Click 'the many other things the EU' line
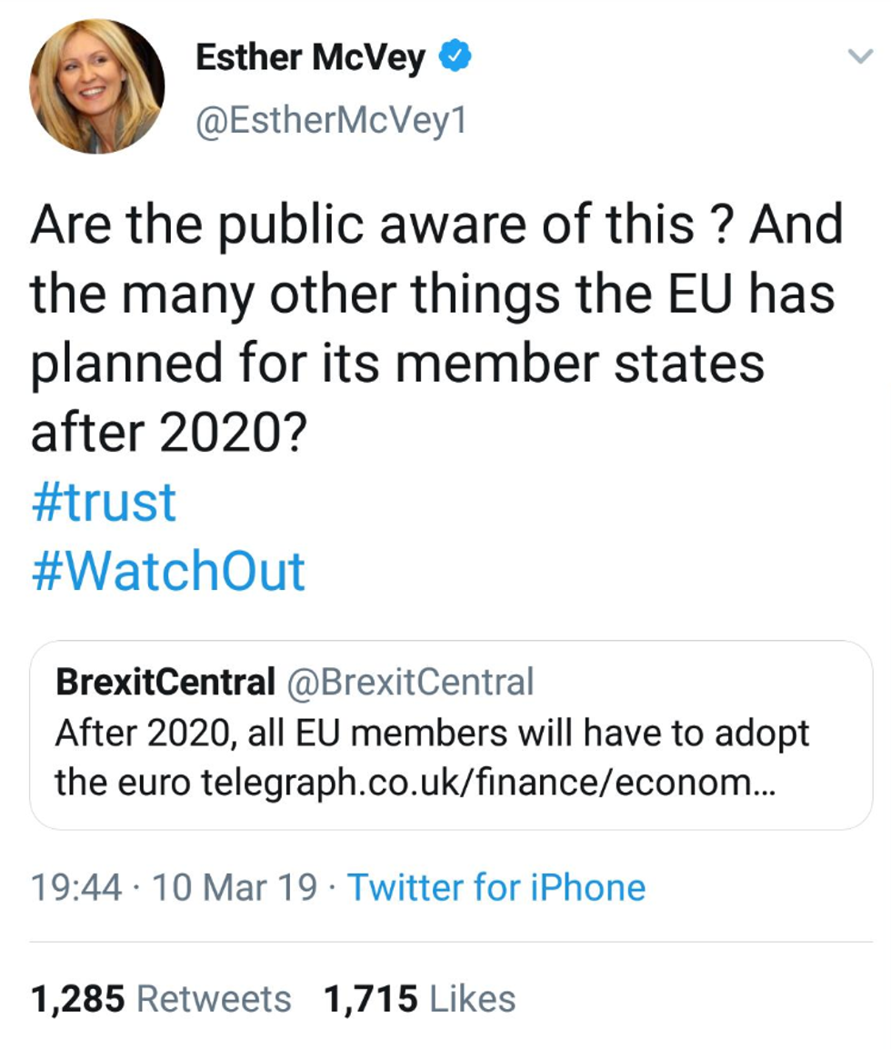Image resolution: width=891 pixels, height=1049 pixels. tap(432, 294)
